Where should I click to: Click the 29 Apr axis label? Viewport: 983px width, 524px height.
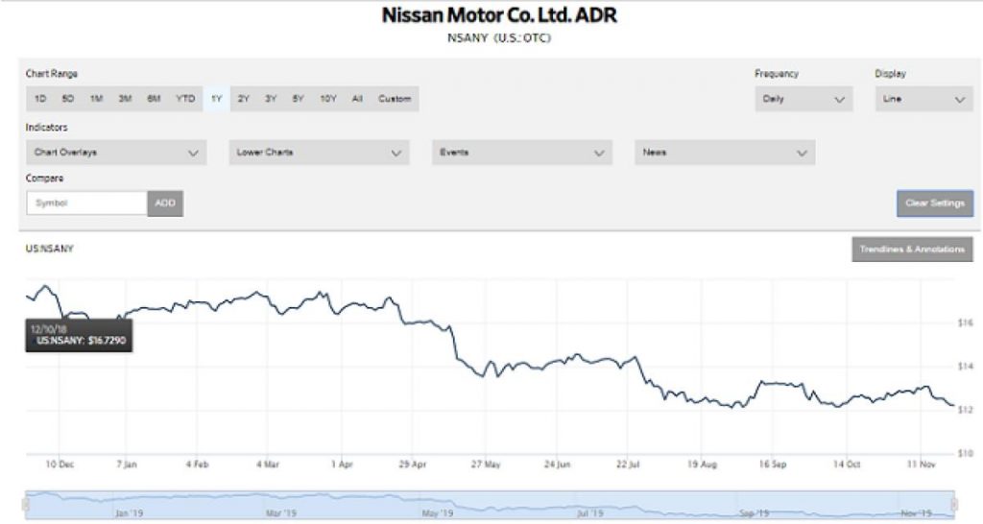point(413,464)
